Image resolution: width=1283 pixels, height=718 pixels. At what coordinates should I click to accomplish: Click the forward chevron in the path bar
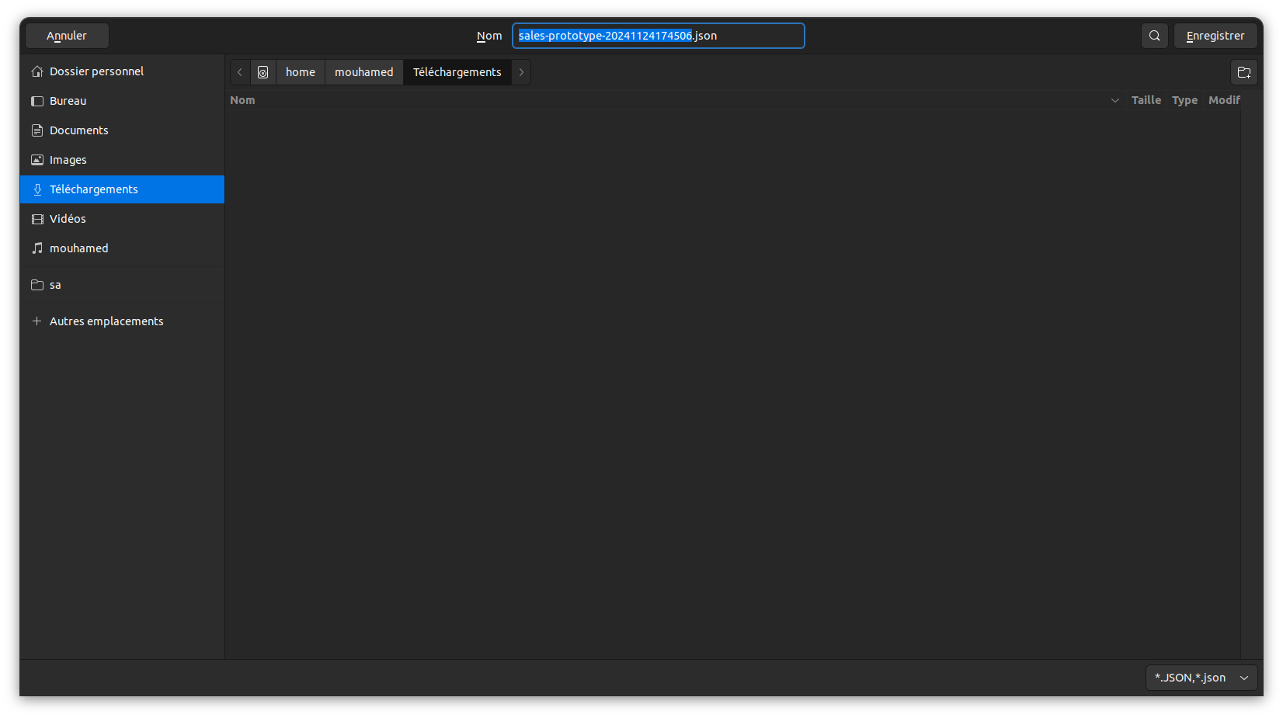pyautogui.click(x=521, y=72)
